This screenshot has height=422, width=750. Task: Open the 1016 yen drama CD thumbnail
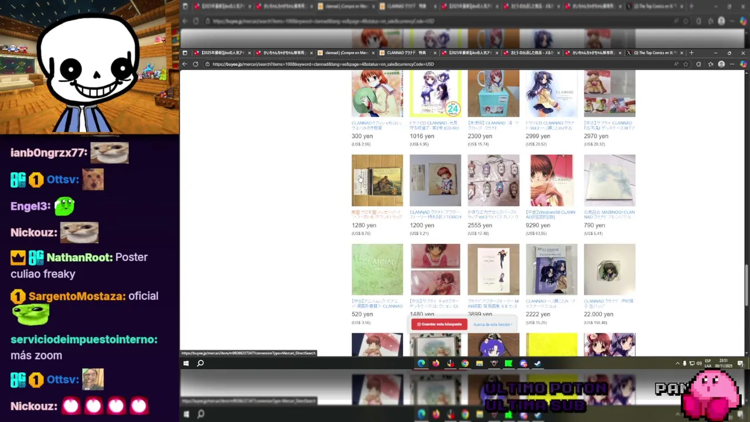(x=435, y=94)
